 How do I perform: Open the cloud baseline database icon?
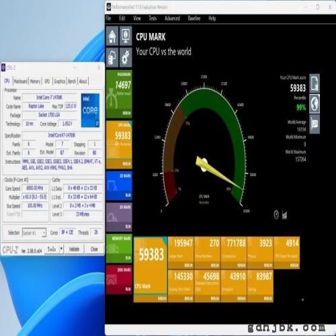tap(112, 57)
